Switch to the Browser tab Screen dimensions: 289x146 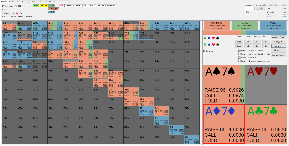pos(4,2)
